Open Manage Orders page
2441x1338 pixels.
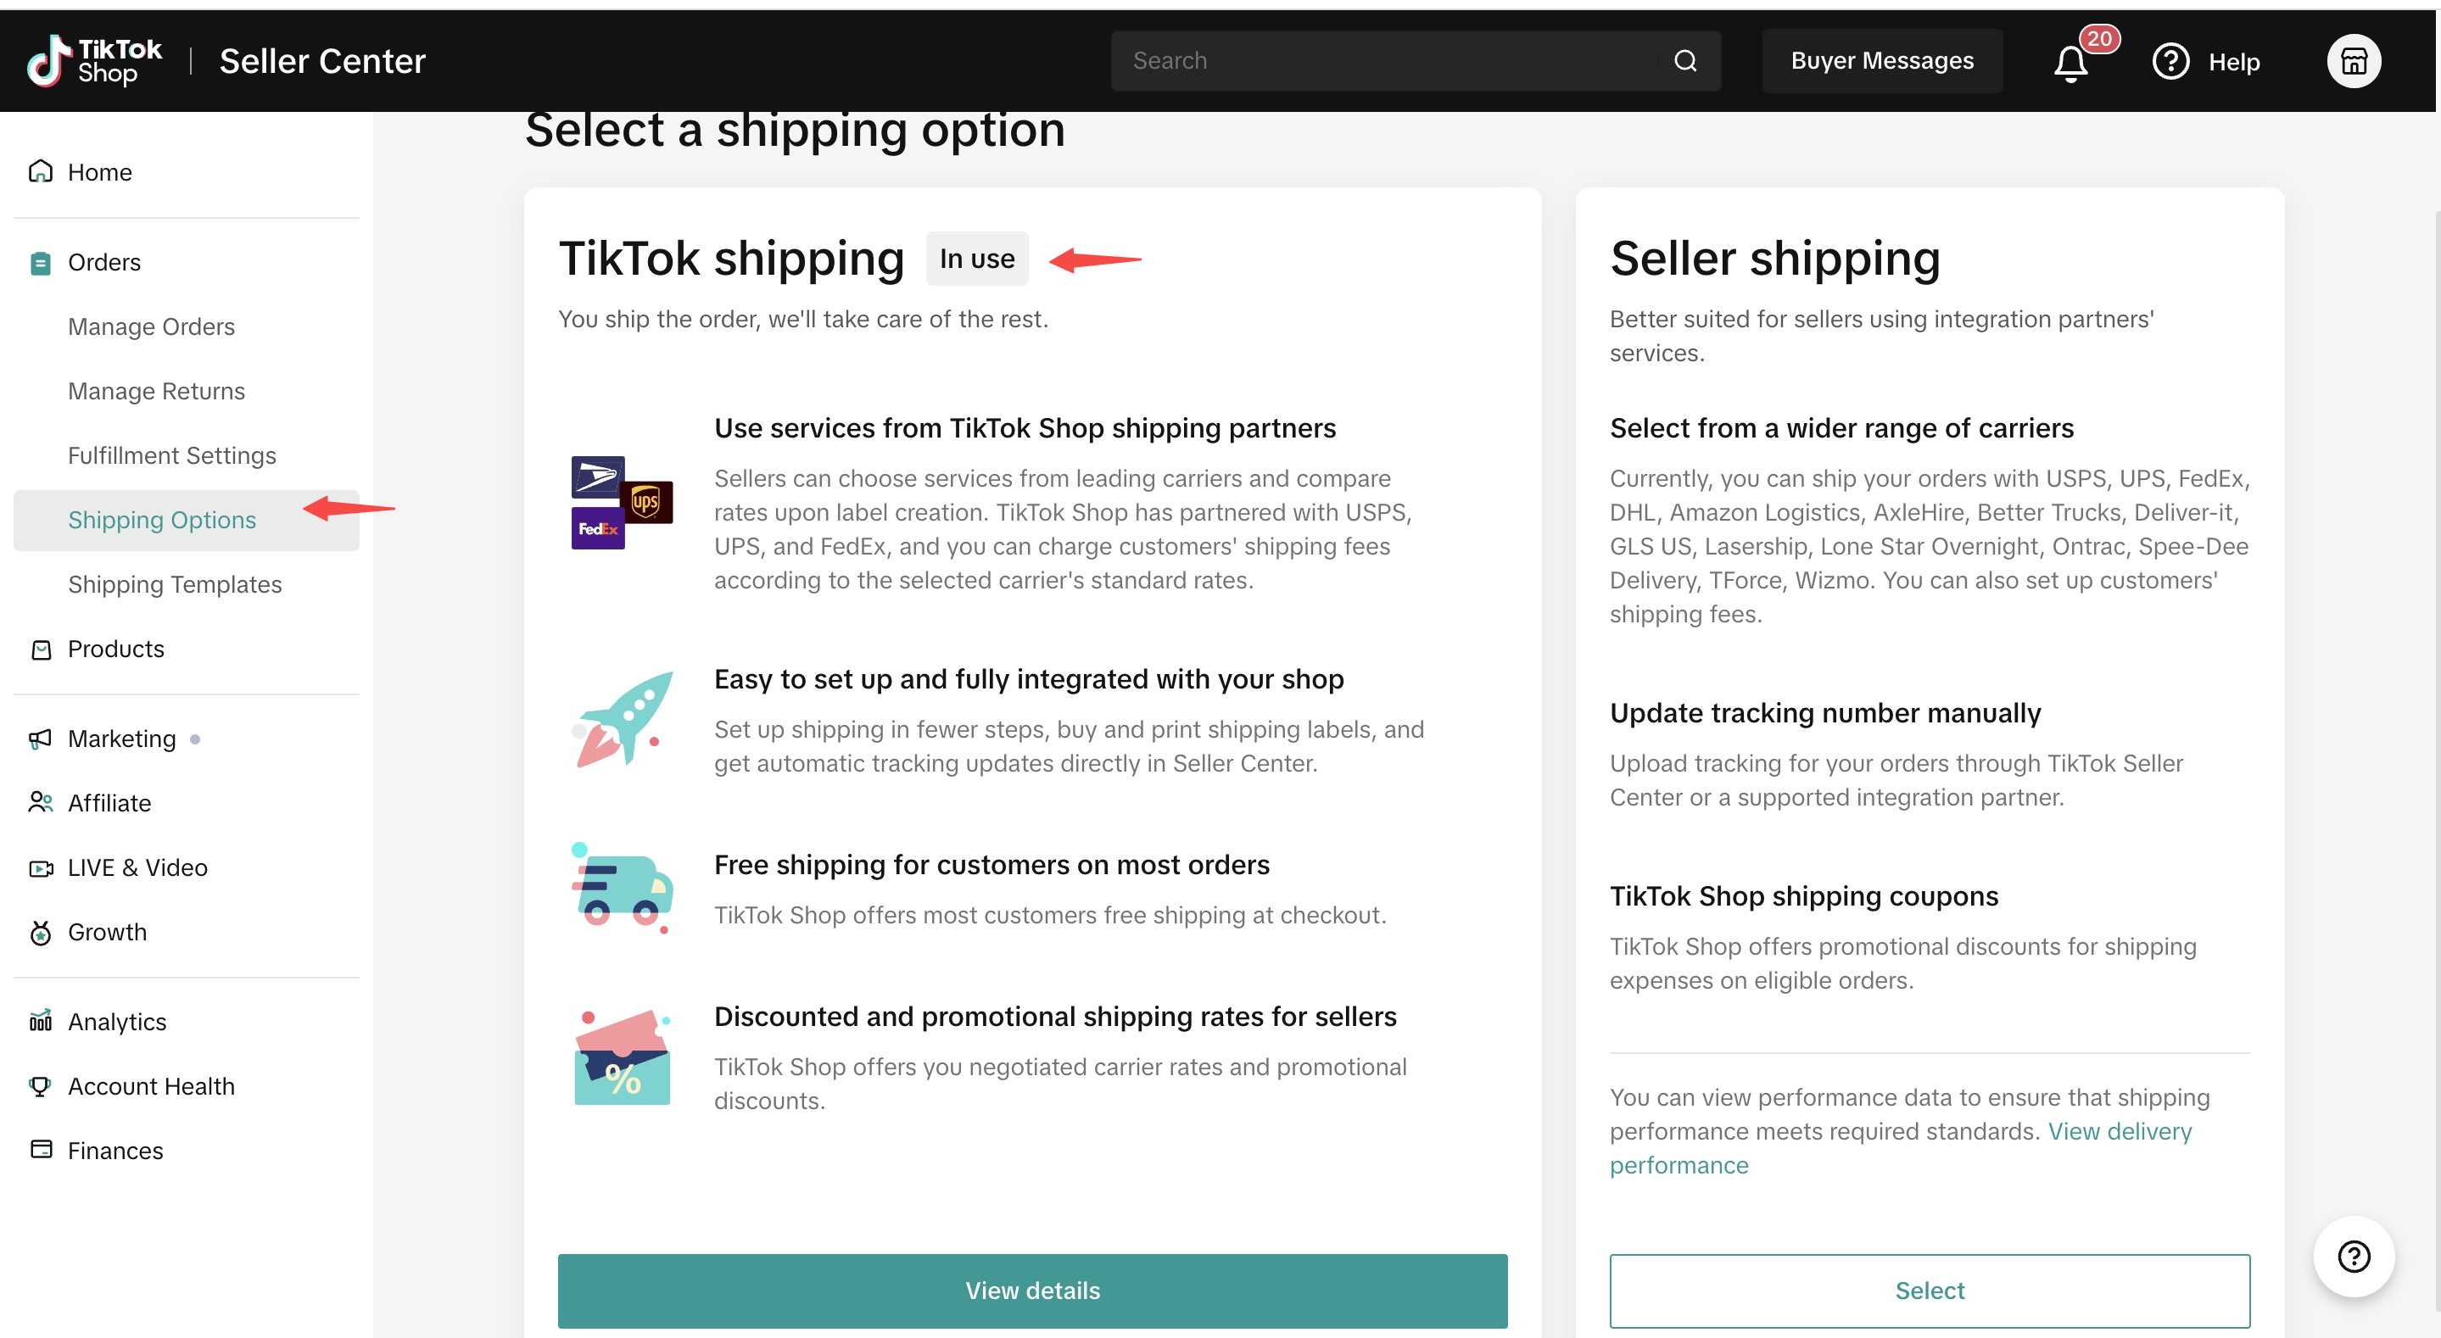click(152, 327)
